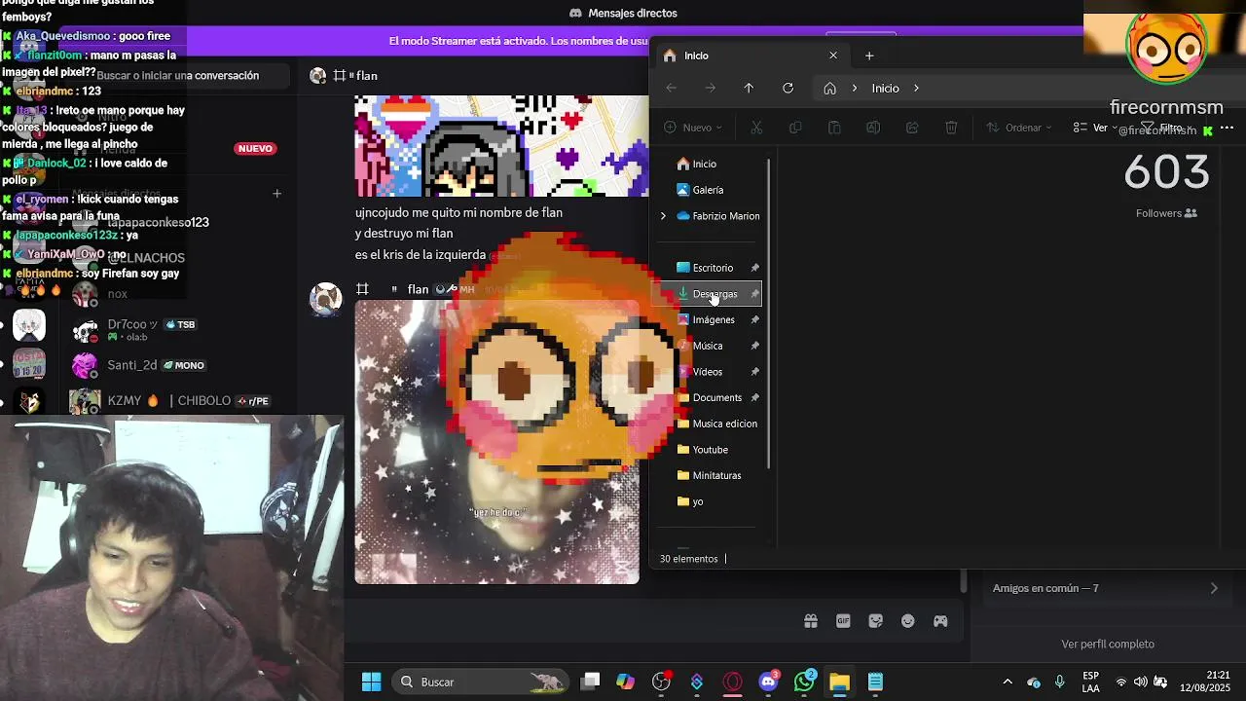This screenshot has height=701, width=1246.
Task: Open the Ordenar sort dropdown
Action: (x=1019, y=128)
